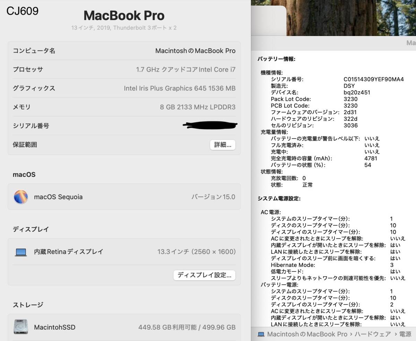
Task: Click storage text 449.58 GB利用可能 / 499.96 GB
Action: [x=187, y=327]
